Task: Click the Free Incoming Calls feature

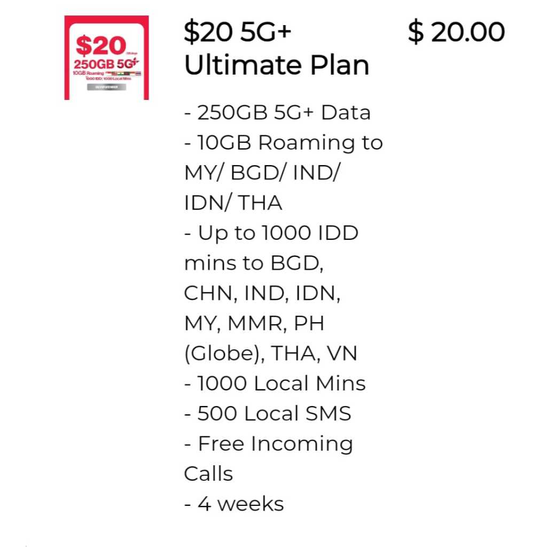Action: pyautogui.click(x=269, y=444)
